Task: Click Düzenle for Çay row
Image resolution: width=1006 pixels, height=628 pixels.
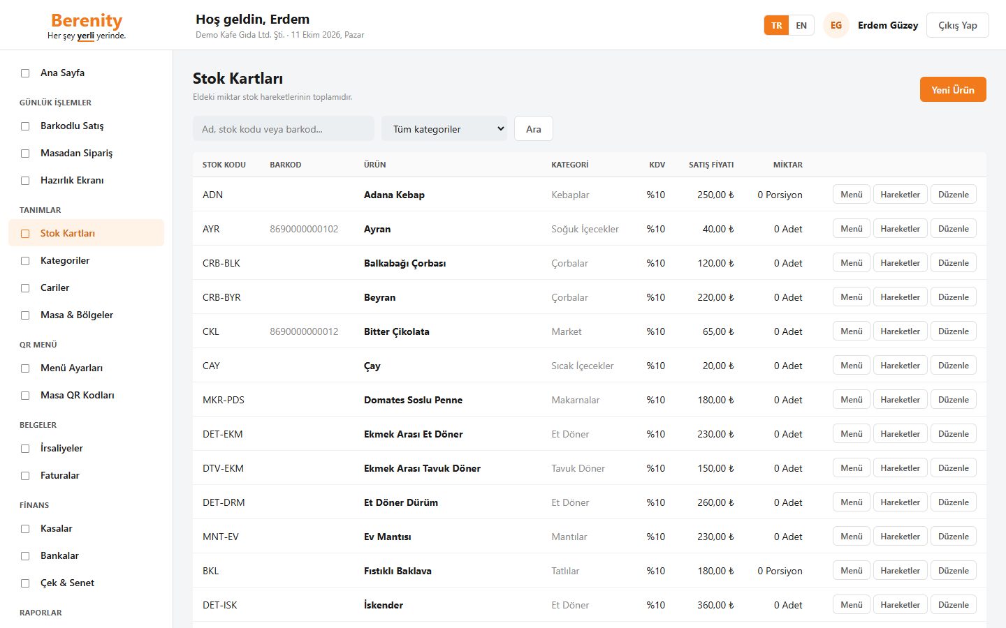Action: pos(954,366)
